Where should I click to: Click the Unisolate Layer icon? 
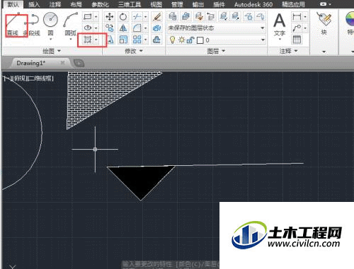click(236, 16)
